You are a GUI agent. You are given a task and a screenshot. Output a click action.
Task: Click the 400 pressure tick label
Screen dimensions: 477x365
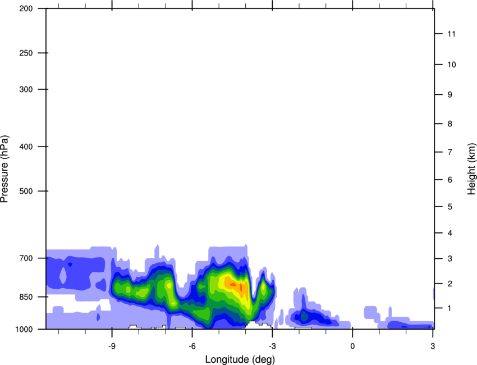click(x=26, y=147)
